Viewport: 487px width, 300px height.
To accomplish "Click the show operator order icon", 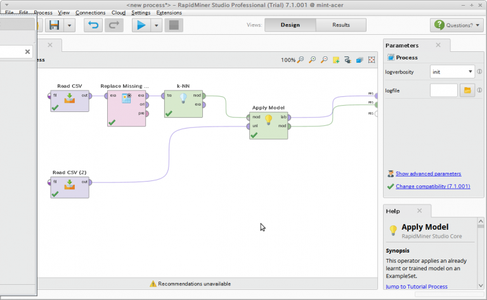I will pos(360,60).
